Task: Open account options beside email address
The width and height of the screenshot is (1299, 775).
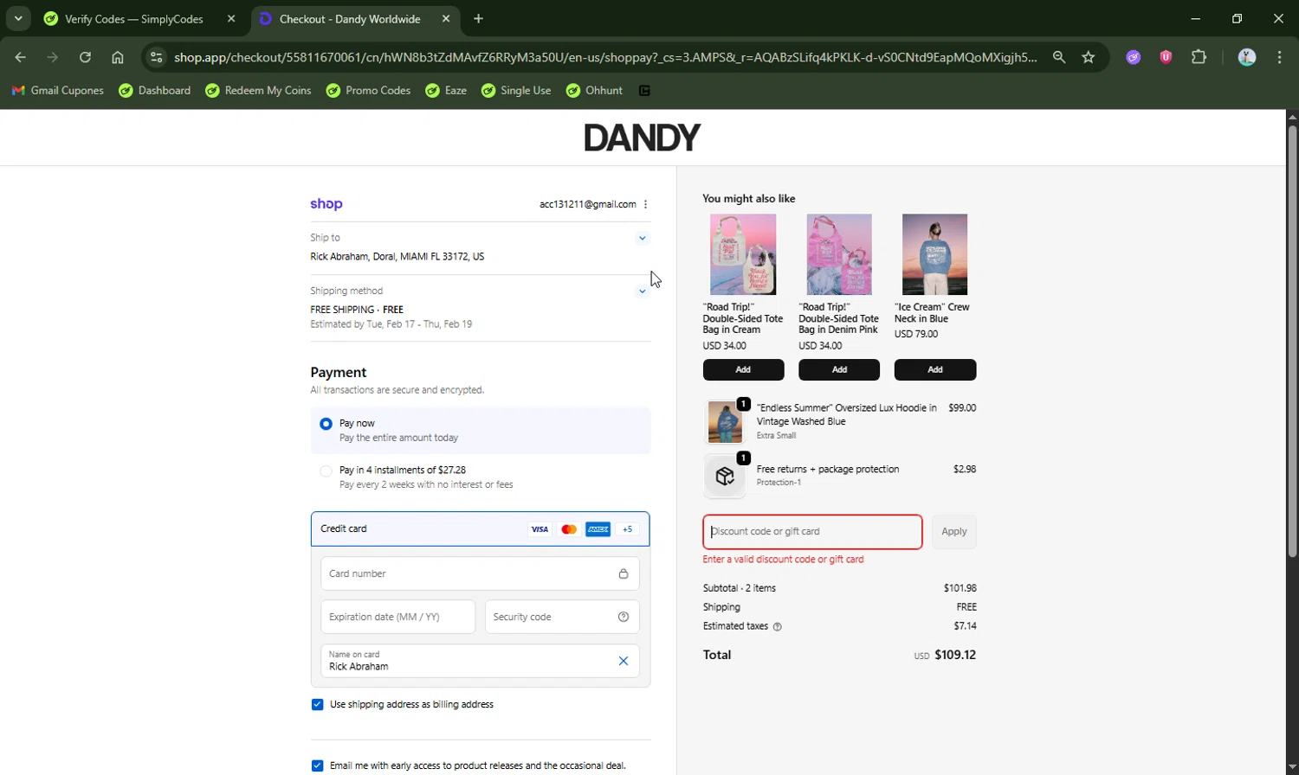Action: click(646, 204)
